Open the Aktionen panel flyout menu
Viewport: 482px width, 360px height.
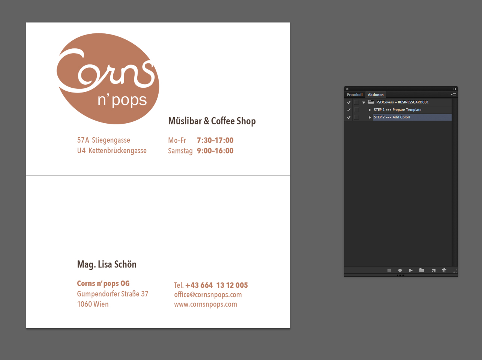453,95
